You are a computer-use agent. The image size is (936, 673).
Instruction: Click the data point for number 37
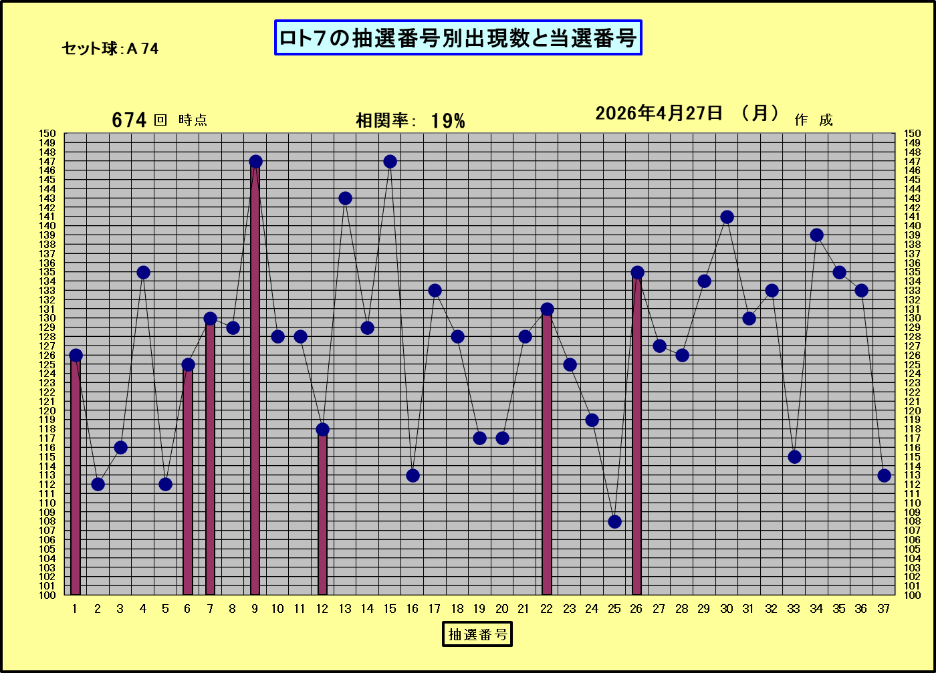point(884,475)
